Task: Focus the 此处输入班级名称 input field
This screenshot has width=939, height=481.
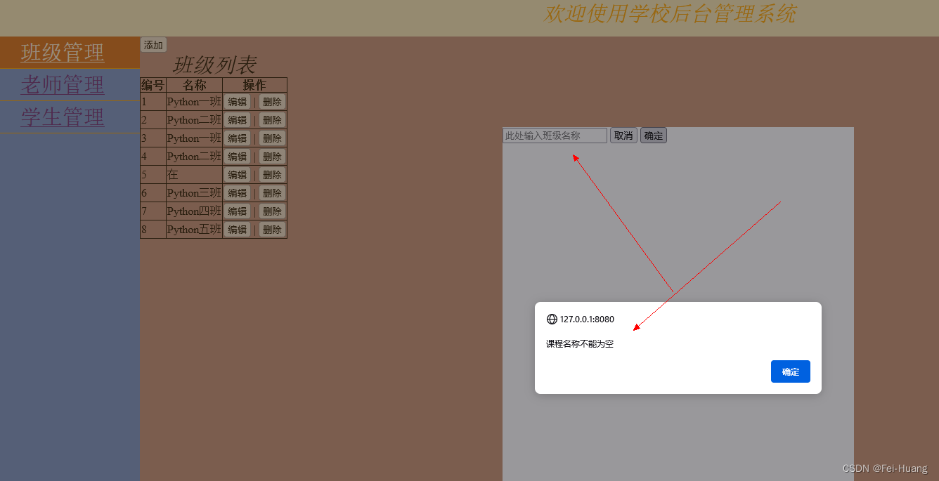Action: click(x=555, y=136)
